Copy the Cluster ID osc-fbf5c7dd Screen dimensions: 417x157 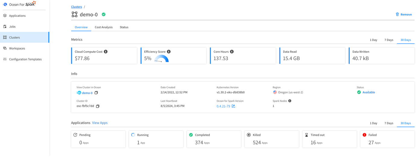click(x=98, y=106)
